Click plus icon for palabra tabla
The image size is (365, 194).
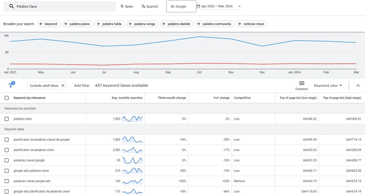[x=99, y=24]
